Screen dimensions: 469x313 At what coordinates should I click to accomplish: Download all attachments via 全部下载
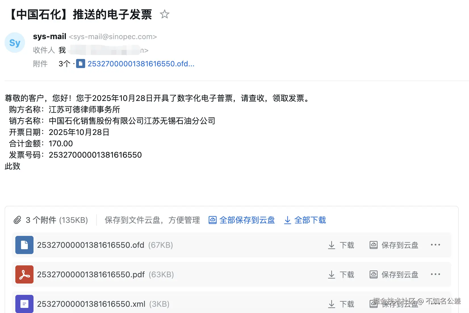click(310, 220)
